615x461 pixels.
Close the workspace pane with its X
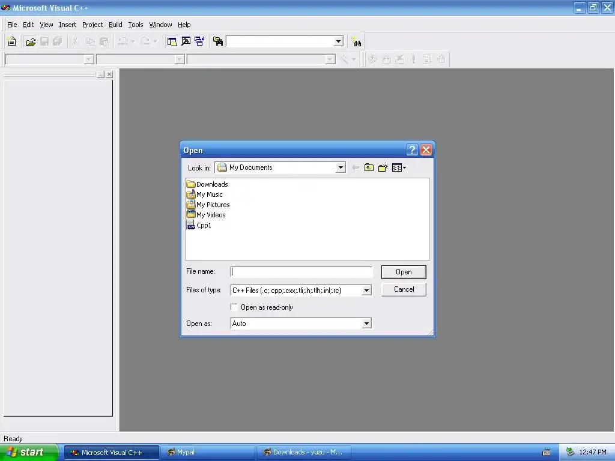(x=109, y=74)
